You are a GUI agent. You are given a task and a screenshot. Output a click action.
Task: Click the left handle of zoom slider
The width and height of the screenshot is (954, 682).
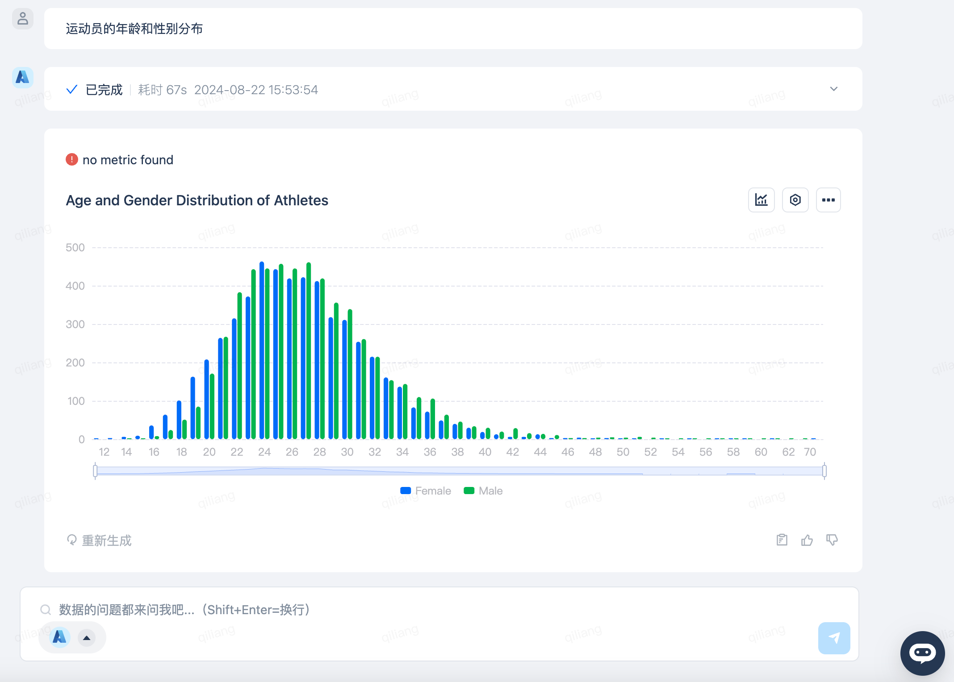[x=95, y=471]
